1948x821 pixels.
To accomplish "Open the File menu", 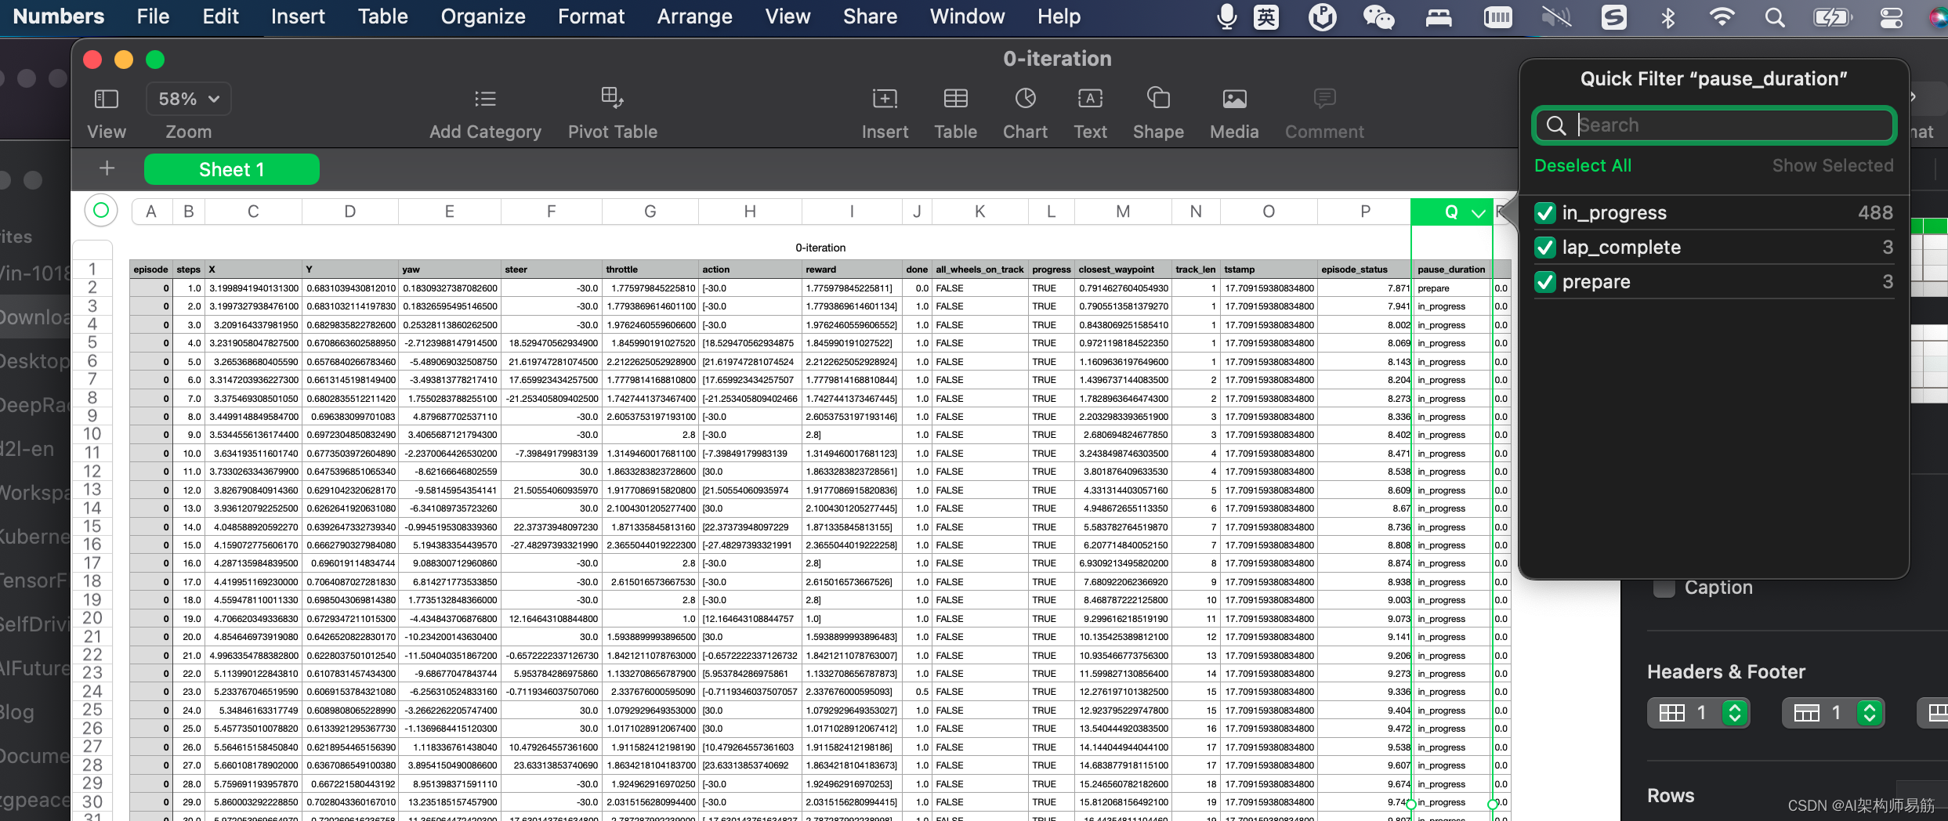I will point(153,16).
